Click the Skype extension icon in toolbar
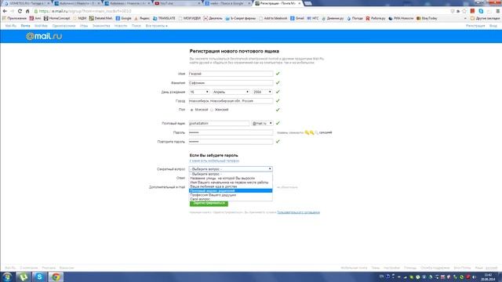Image resolution: width=502 pixels, height=282 pixels. [x=481, y=11]
